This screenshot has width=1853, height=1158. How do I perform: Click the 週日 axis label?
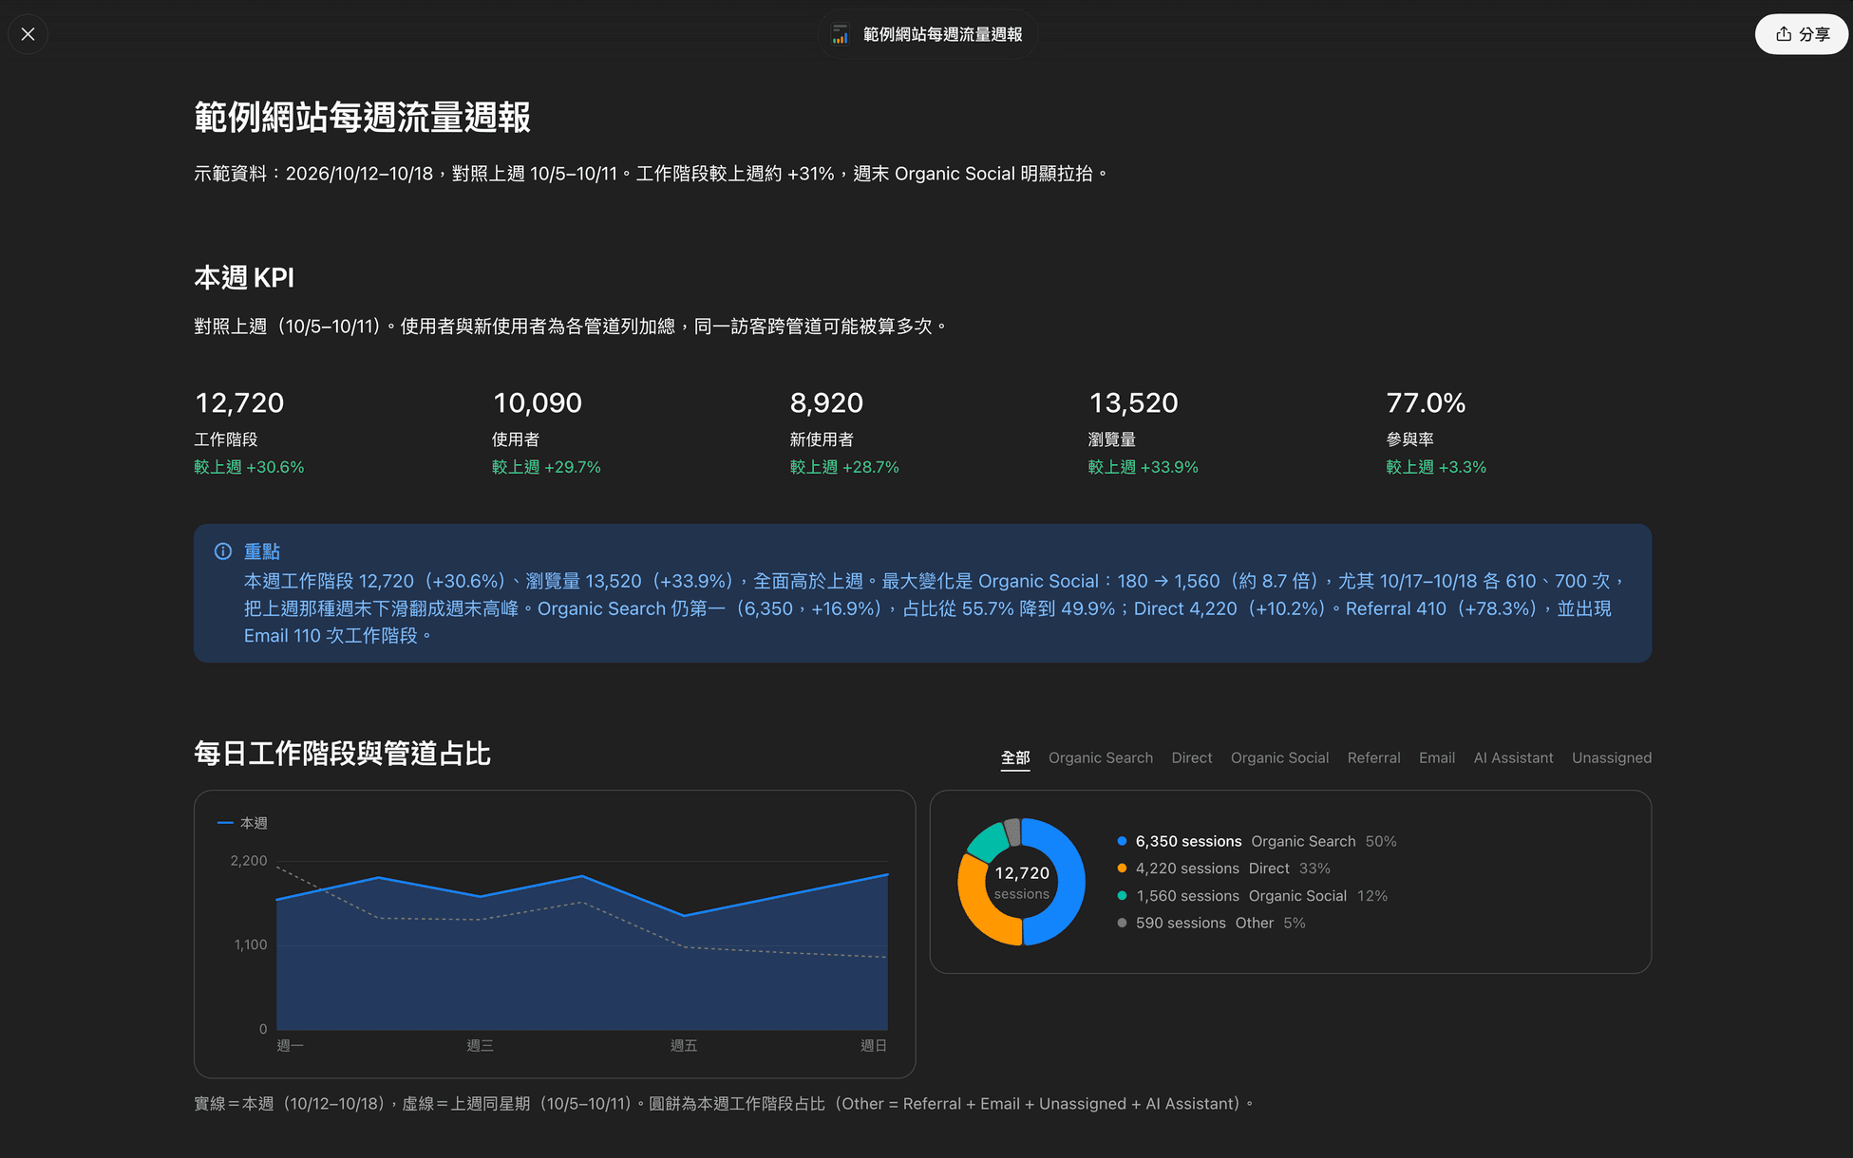pyautogui.click(x=874, y=1045)
